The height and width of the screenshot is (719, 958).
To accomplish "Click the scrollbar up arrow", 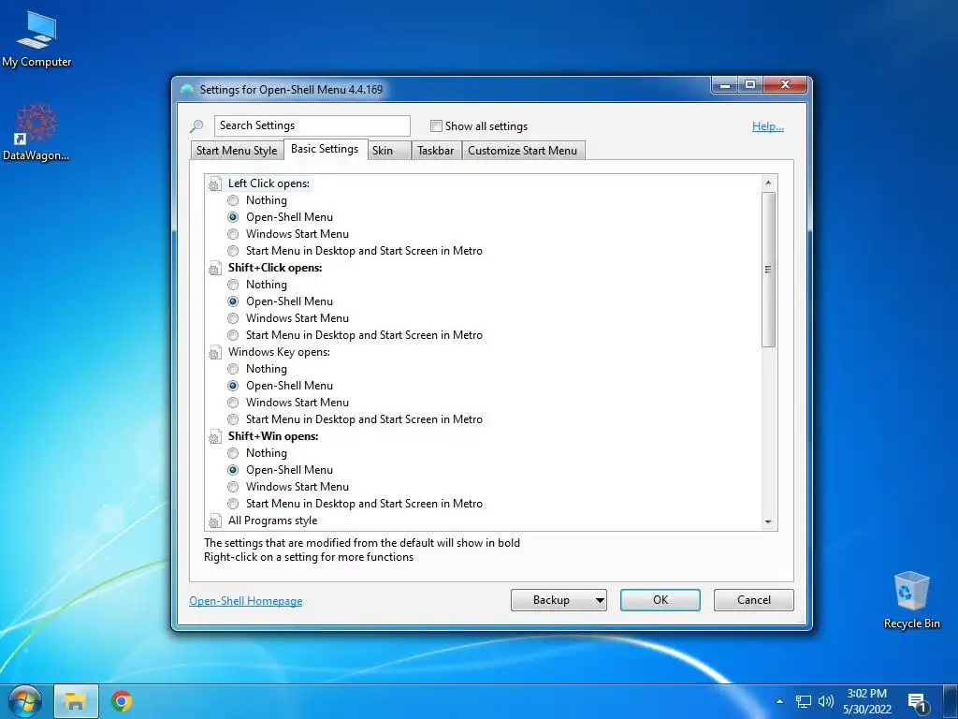I will point(769,183).
